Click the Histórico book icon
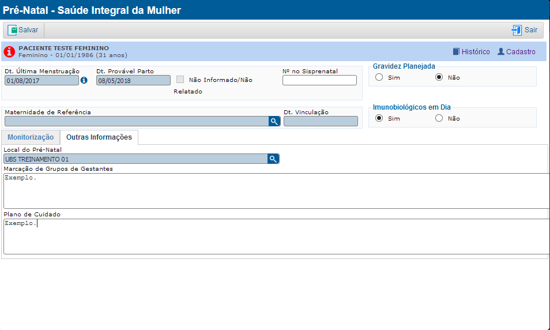Screen dimensions: 550x330 click(x=456, y=51)
